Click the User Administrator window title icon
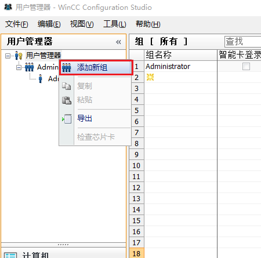 click(x=8, y=7)
